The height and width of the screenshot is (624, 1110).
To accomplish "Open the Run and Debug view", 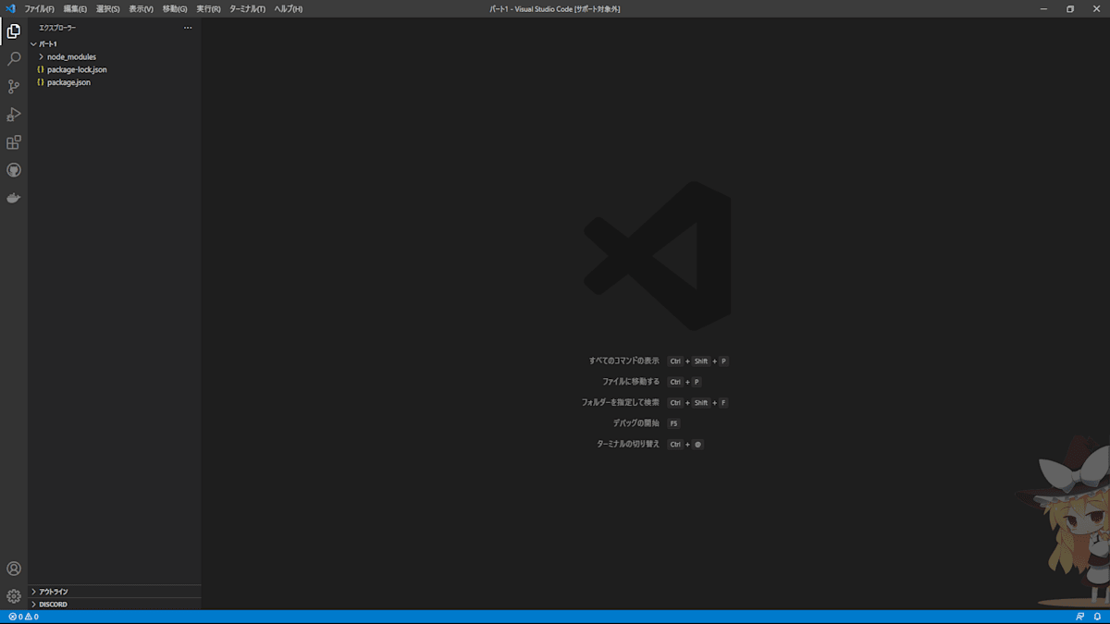I will click(x=14, y=115).
